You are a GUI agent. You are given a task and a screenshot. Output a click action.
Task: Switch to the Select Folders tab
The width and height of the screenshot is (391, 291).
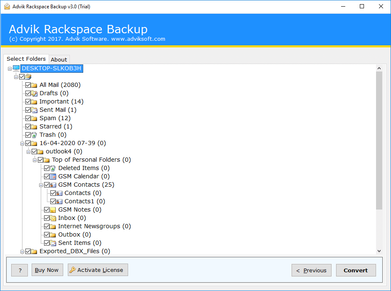click(x=26, y=59)
